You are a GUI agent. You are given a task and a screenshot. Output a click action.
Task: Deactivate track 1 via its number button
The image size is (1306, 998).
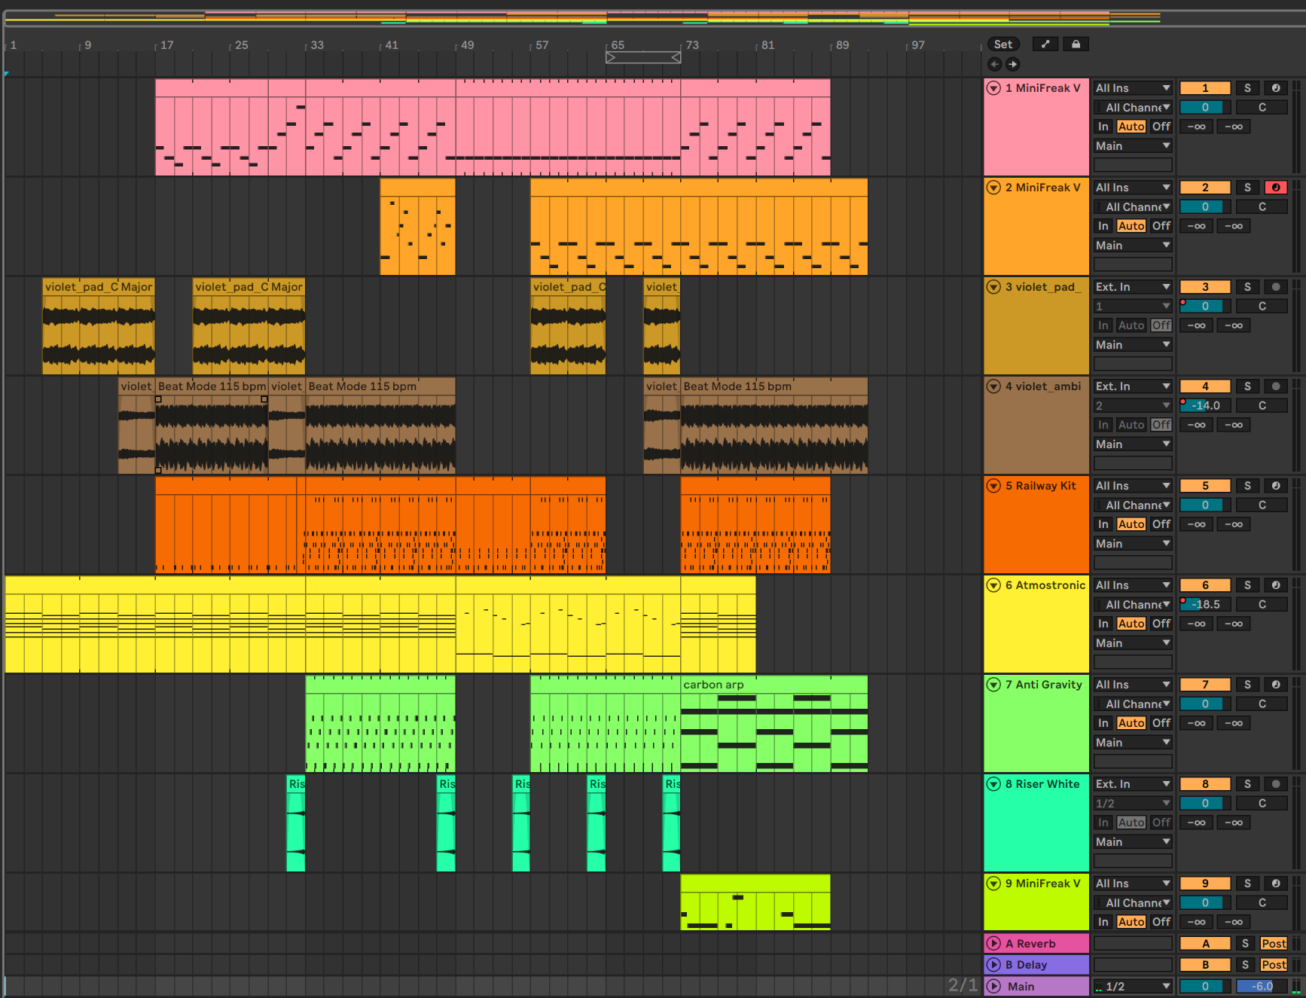1205,88
